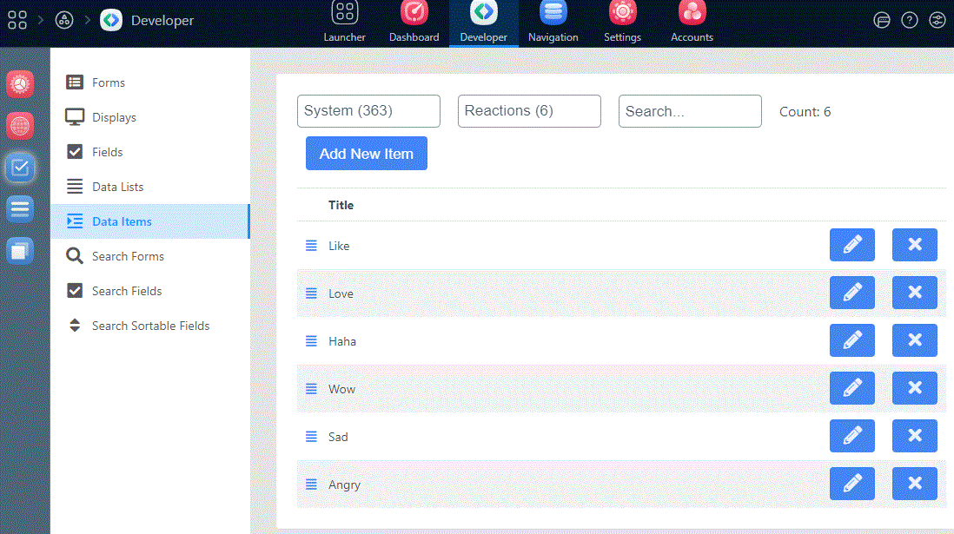The height and width of the screenshot is (534, 954).
Task: Open the help question mark icon
Action: [x=910, y=20]
